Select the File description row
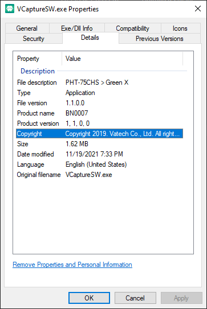Viewport: 207px width, 309px height. (x=100, y=83)
